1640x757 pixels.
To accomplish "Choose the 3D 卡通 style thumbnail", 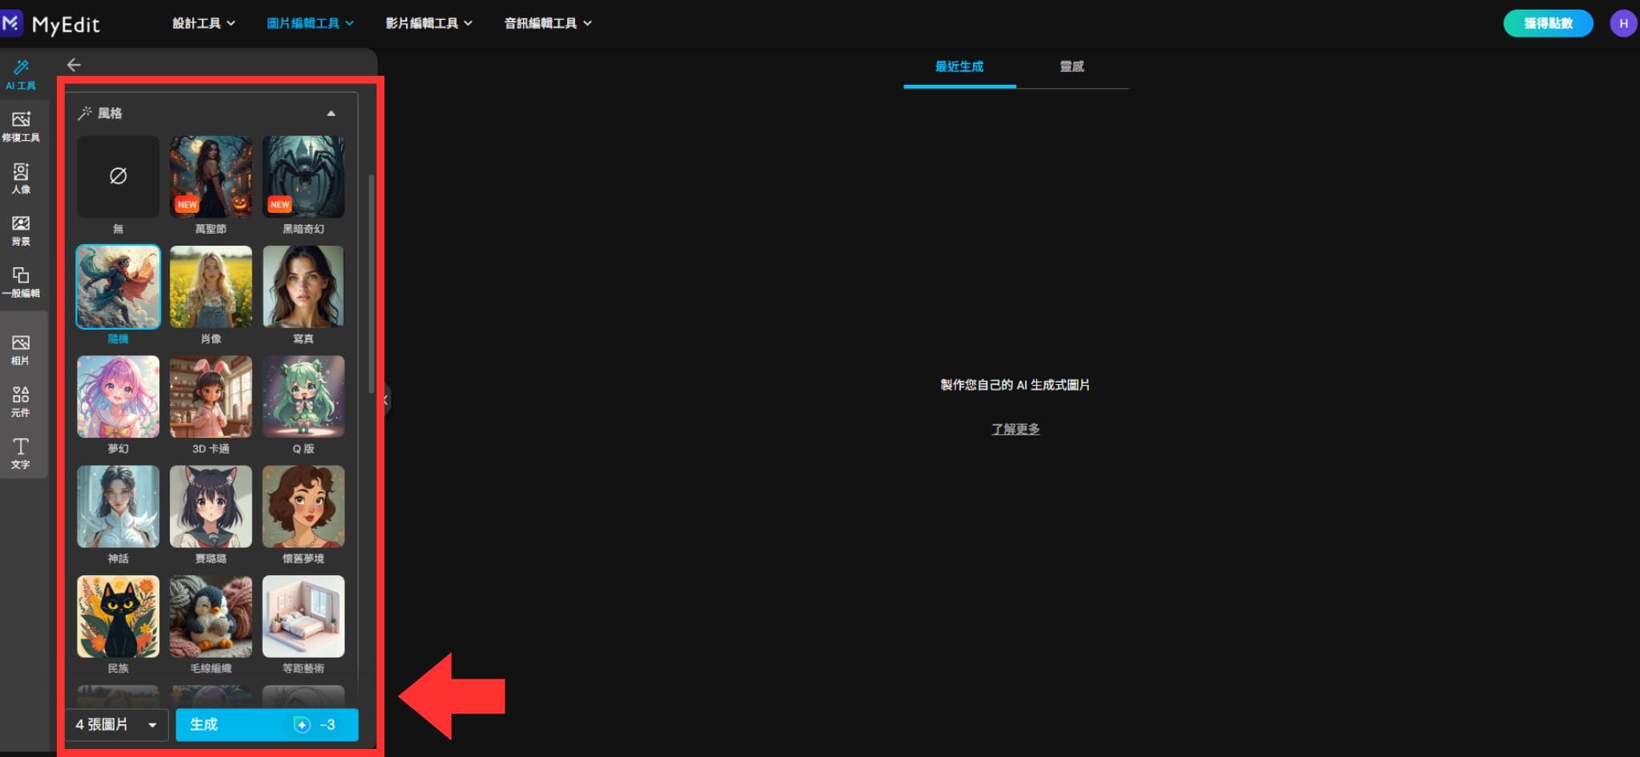I will (211, 396).
